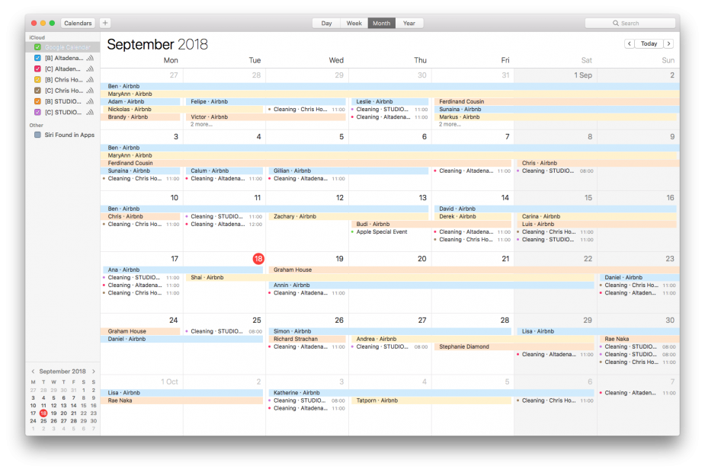Click the shared icon next to [B] Chris Ho
Viewport: 705px width, 472px height.
90,79
